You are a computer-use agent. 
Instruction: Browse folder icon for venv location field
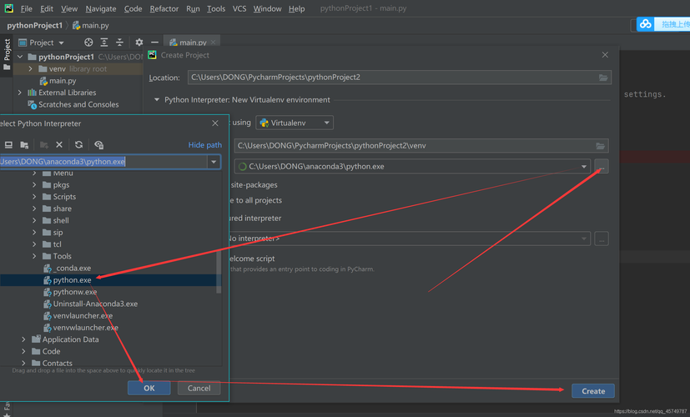[x=600, y=146]
